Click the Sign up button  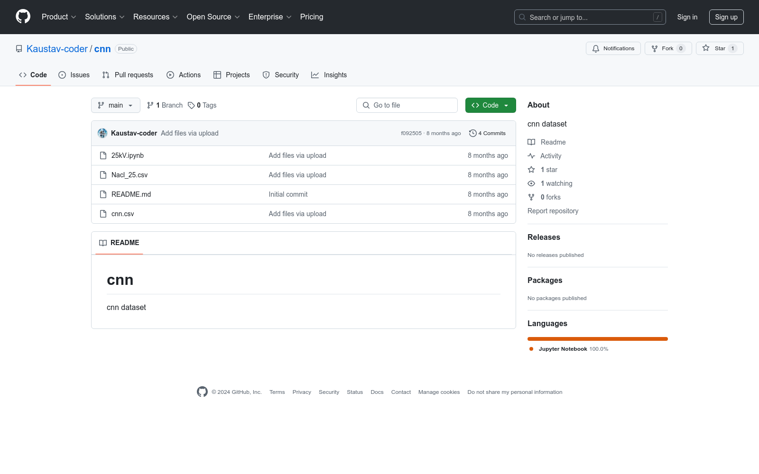point(726,17)
